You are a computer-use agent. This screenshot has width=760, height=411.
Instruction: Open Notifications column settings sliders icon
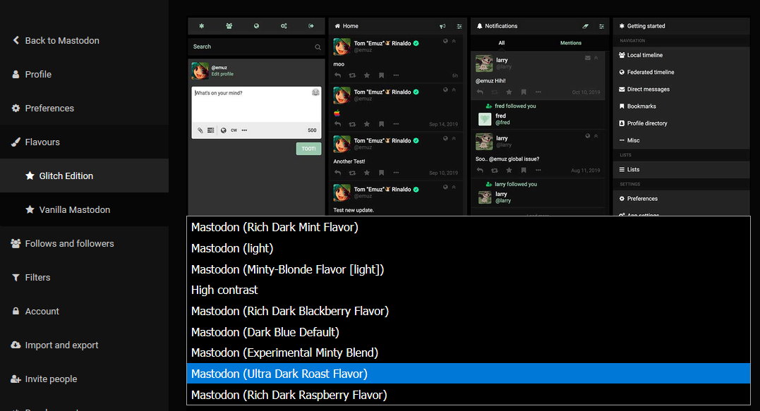pos(601,26)
